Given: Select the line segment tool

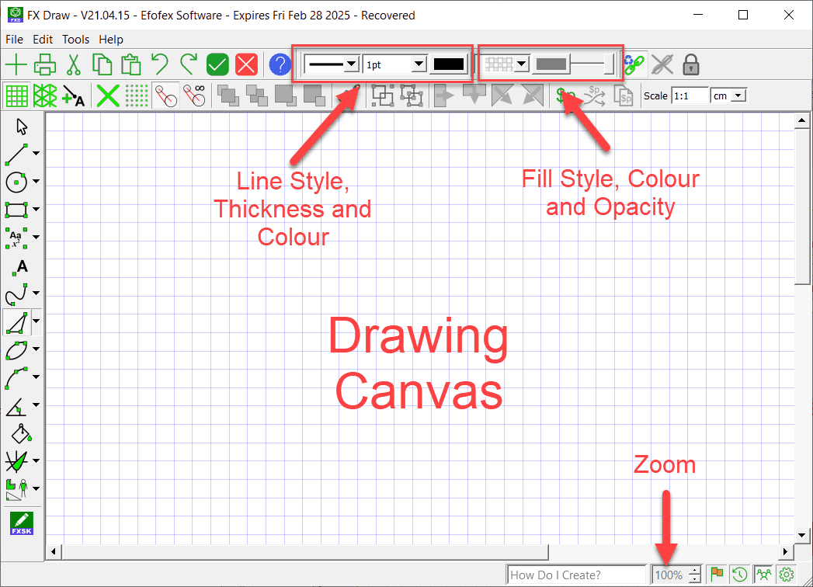Looking at the screenshot, I should [x=16, y=154].
